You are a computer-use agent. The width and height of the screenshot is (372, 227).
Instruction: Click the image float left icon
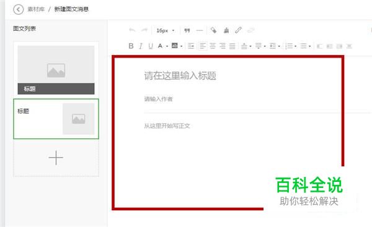pos(319,46)
